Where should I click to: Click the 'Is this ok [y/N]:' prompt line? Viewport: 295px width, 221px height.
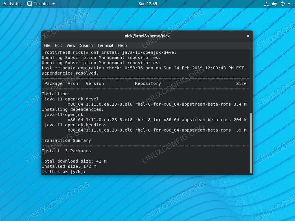tap(64, 172)
